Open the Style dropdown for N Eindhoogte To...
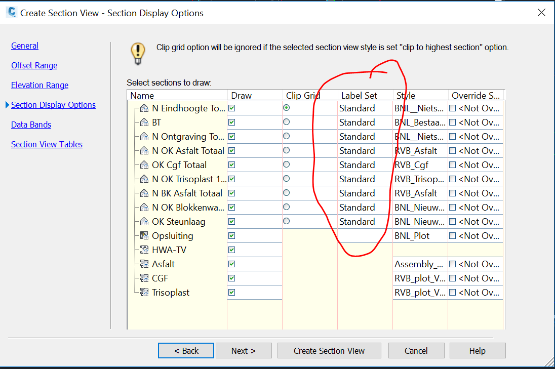 tap(419, 108)
